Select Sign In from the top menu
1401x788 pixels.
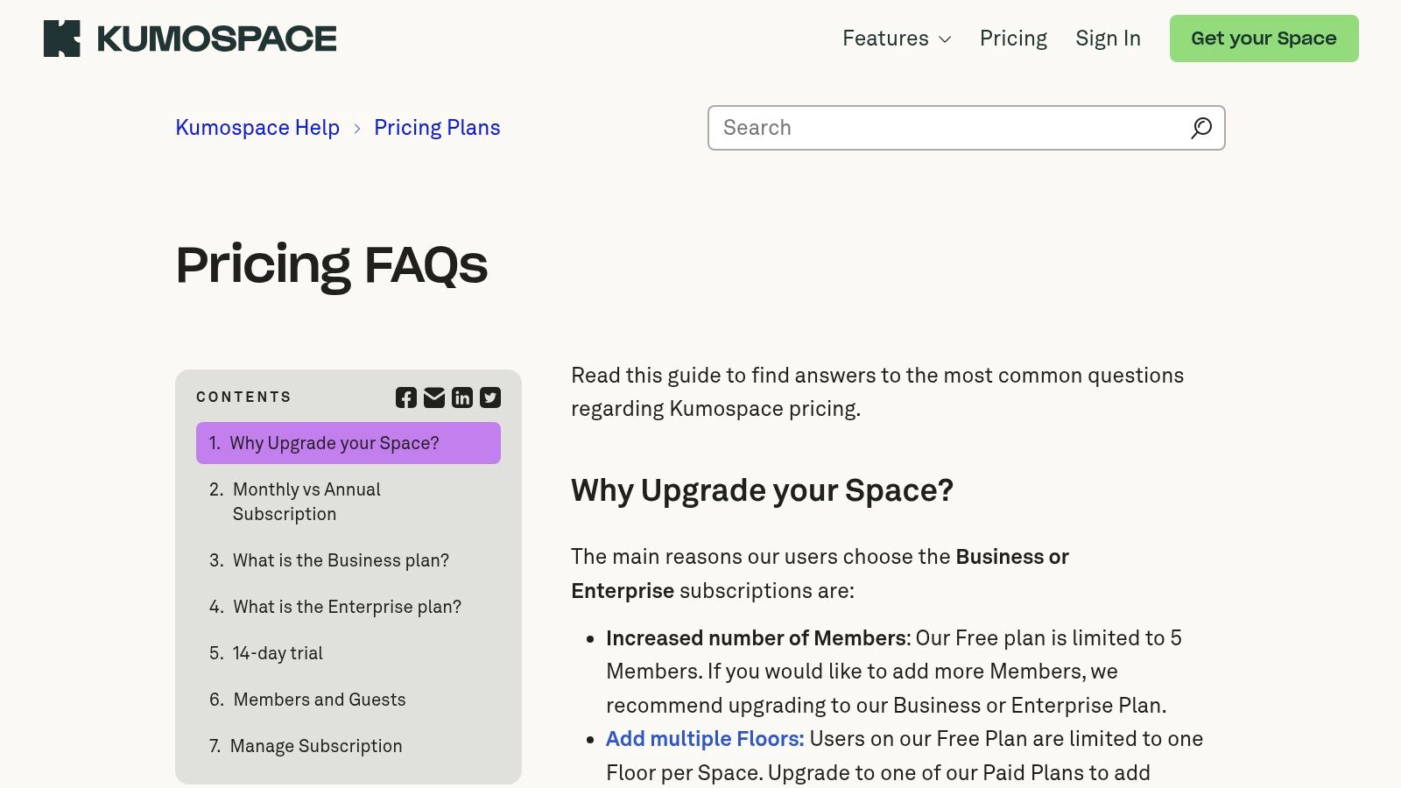point(1108,39)
